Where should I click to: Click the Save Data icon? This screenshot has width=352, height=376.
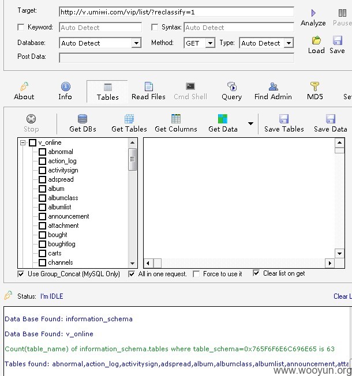coord(331,119)
